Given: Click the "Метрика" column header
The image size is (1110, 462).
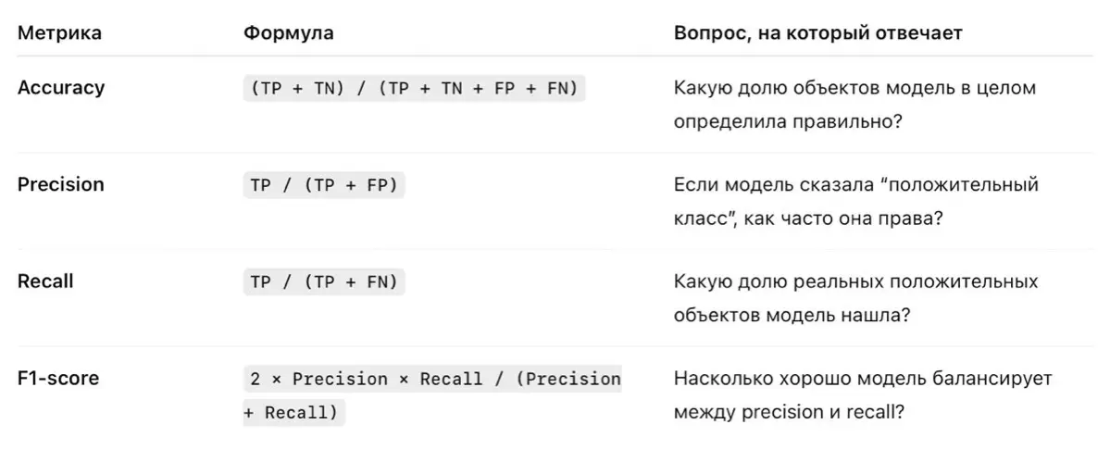Looking at the screenshot, I should coord(59,33).
